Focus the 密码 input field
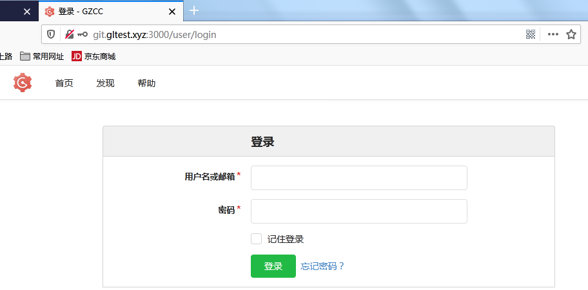Image resolution: width=588 pixels, height=290 pixels. tap(359, 211)
